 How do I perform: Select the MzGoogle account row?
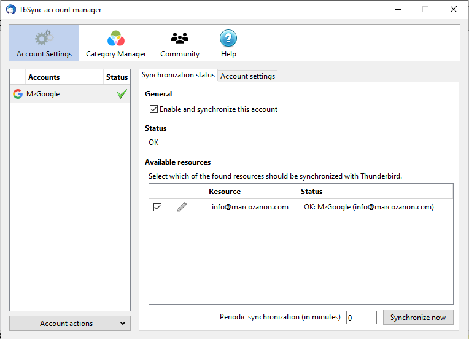[x=70, y=94]
